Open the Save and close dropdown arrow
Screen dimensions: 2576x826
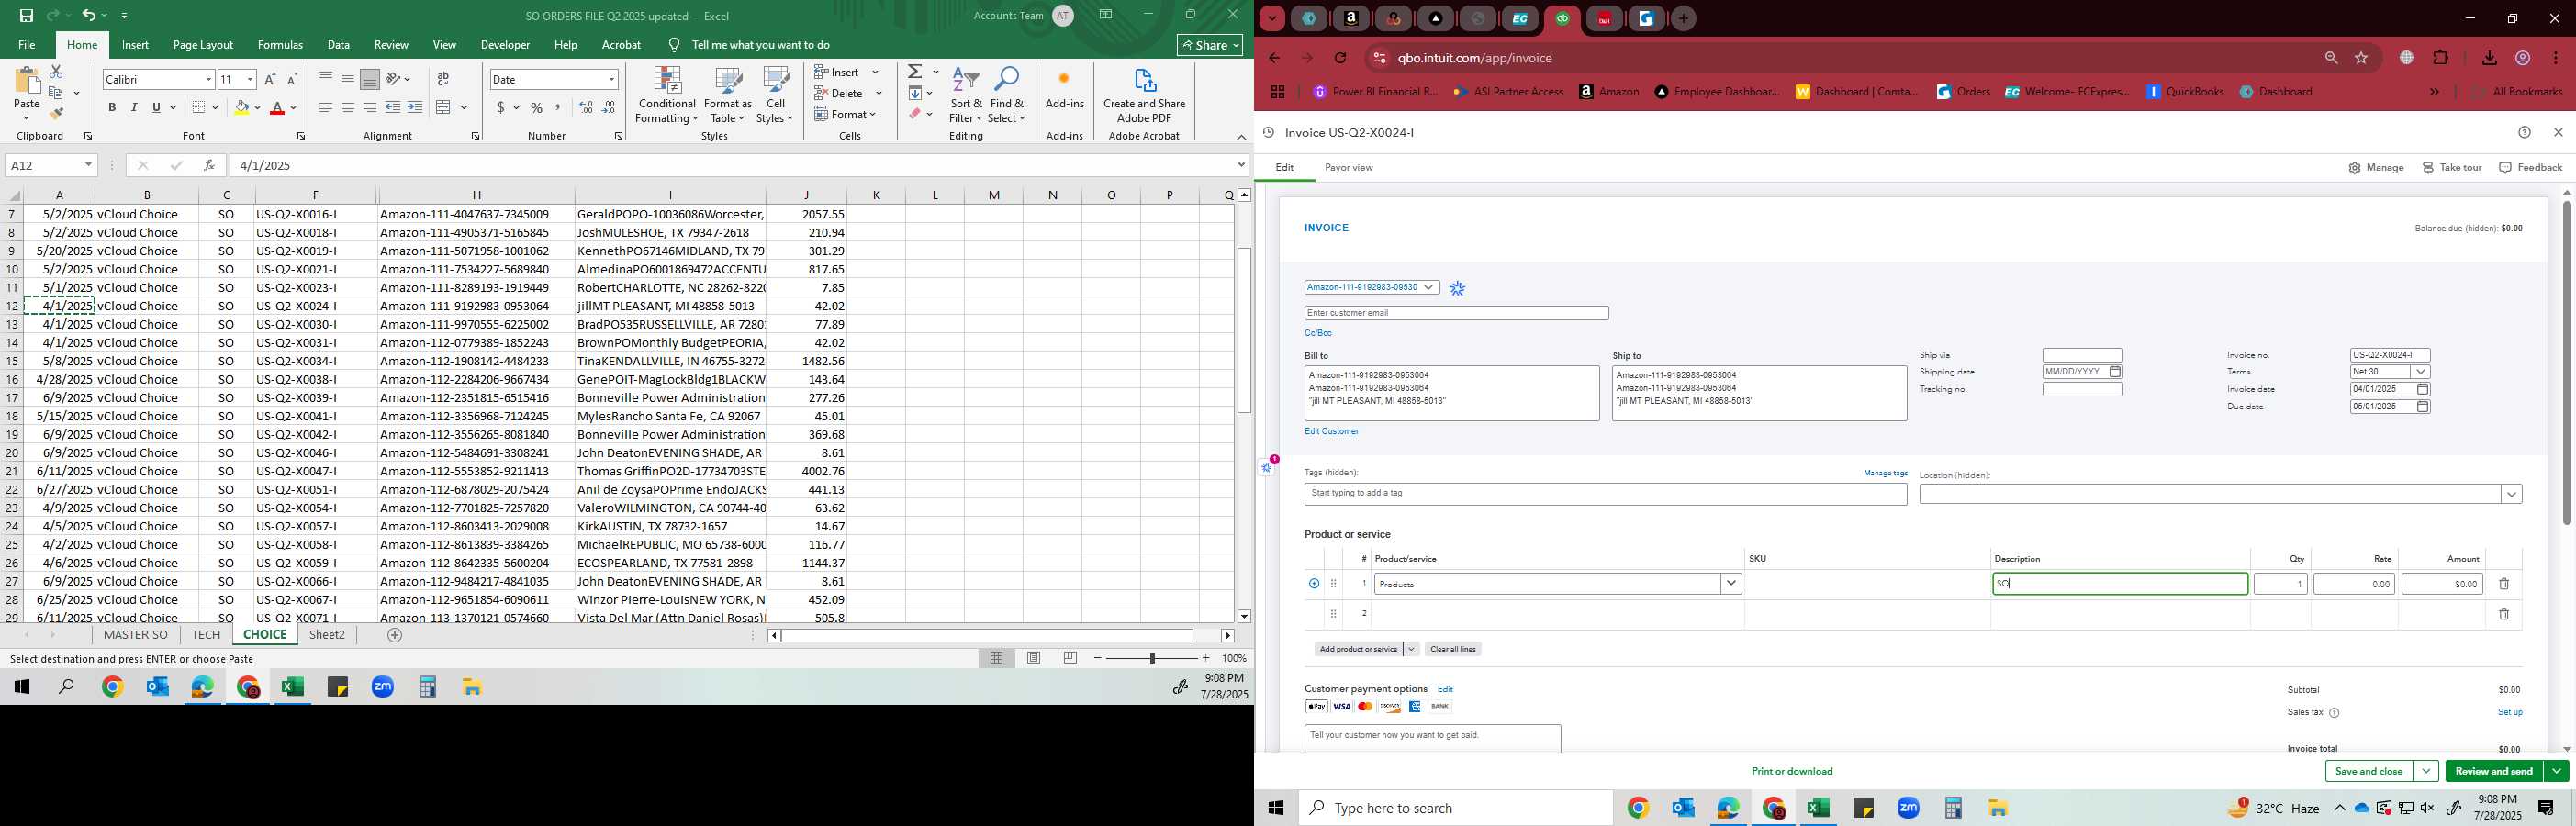(2426, 771)
